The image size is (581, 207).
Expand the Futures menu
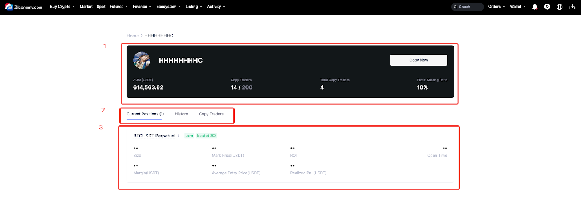(119, 7)
